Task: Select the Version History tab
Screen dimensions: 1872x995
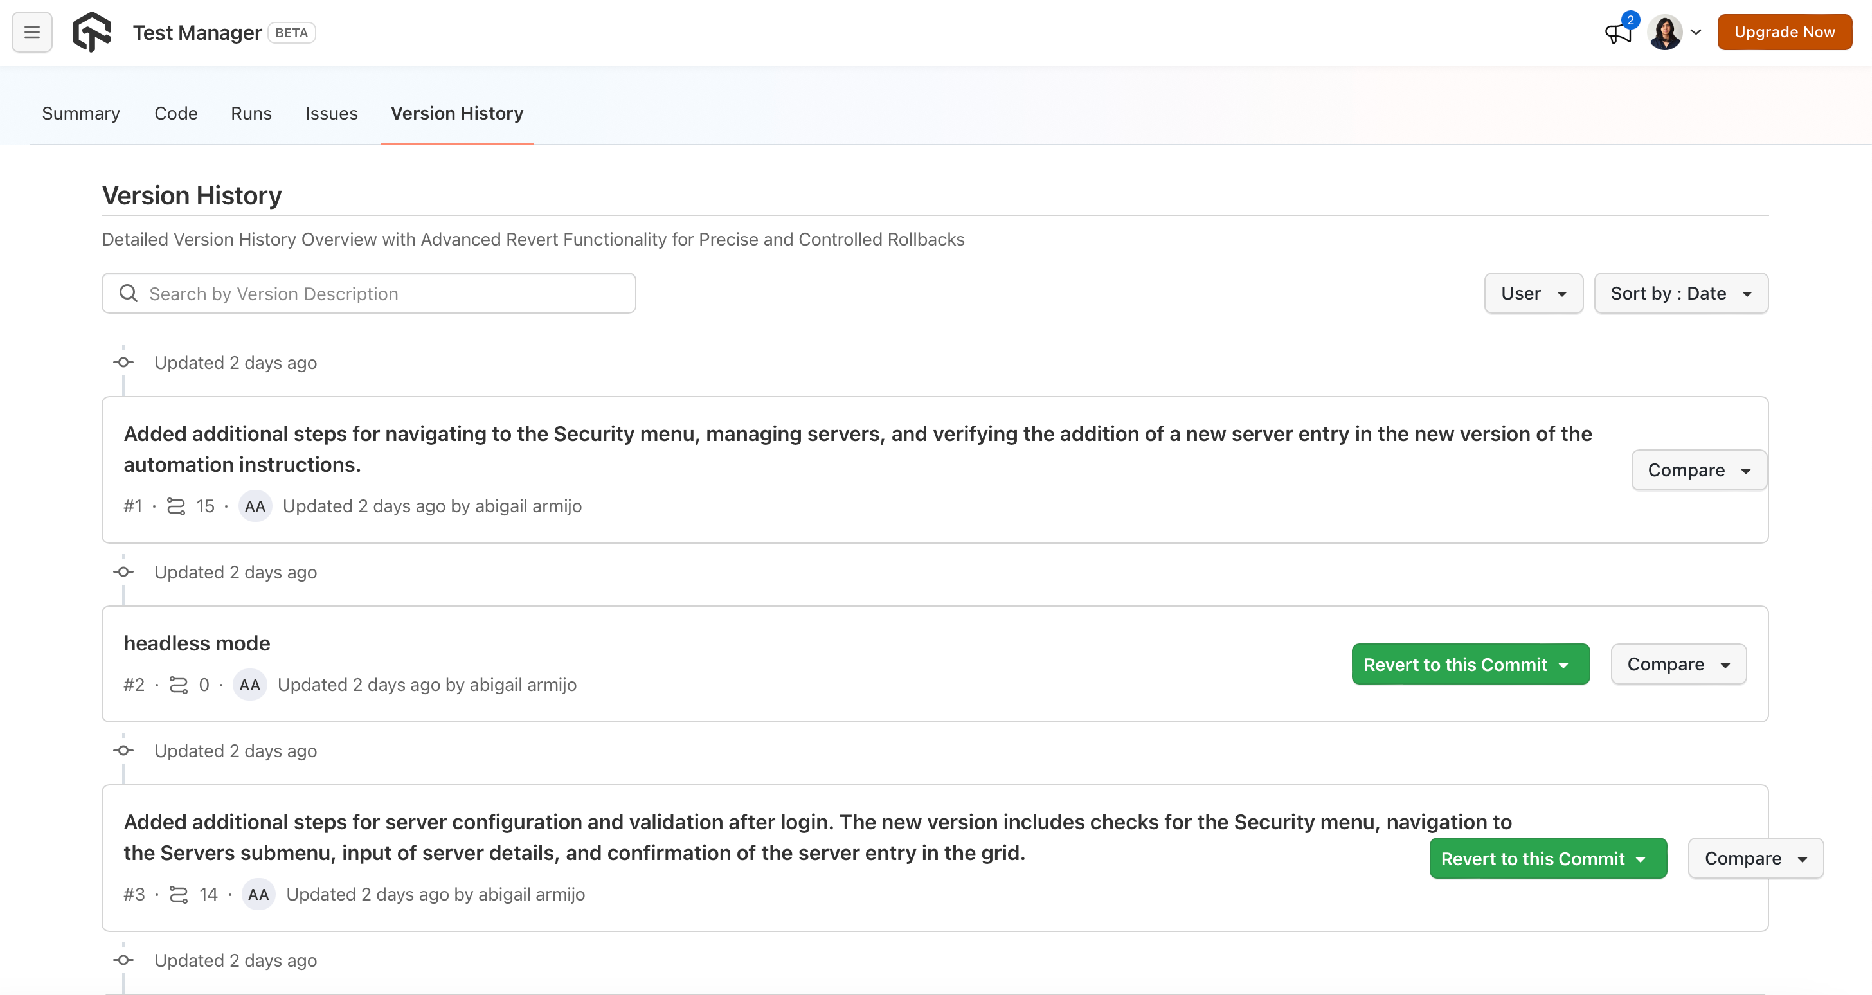Action: tap(457, 113)
